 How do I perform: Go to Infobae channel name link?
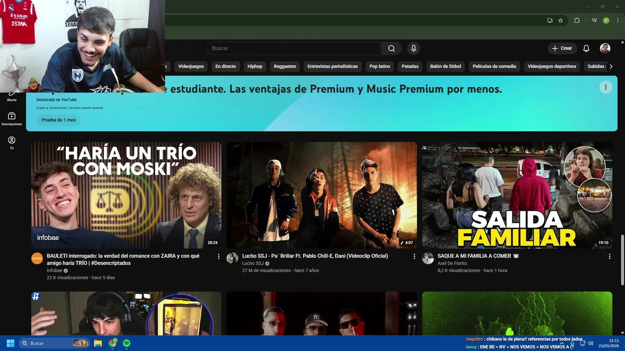point(55,271)
